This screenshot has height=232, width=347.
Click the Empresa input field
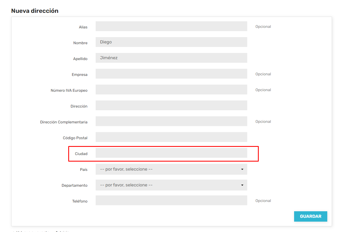(x=171, y=74)
